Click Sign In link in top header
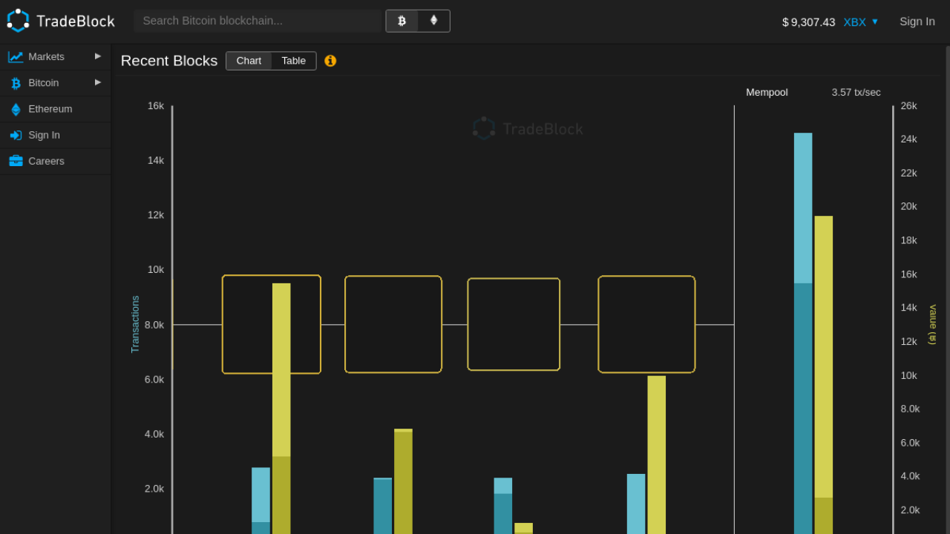This screenshot has width=950, height=534. point(917,22)
